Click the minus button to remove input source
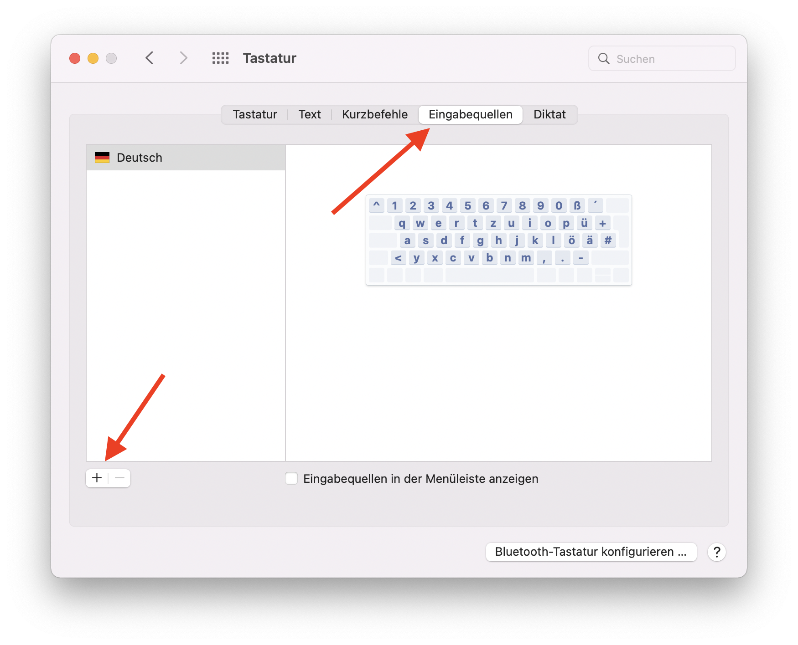 120,478
